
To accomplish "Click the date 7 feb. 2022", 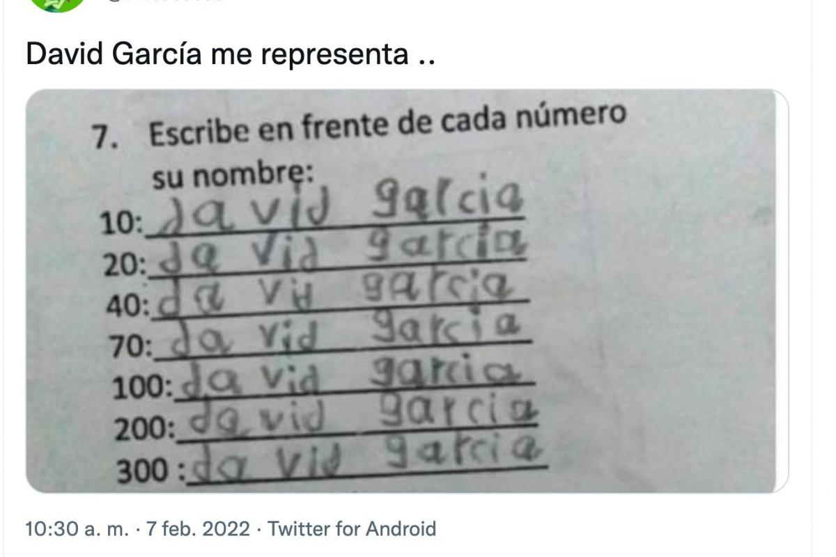I will click(196, 529).
